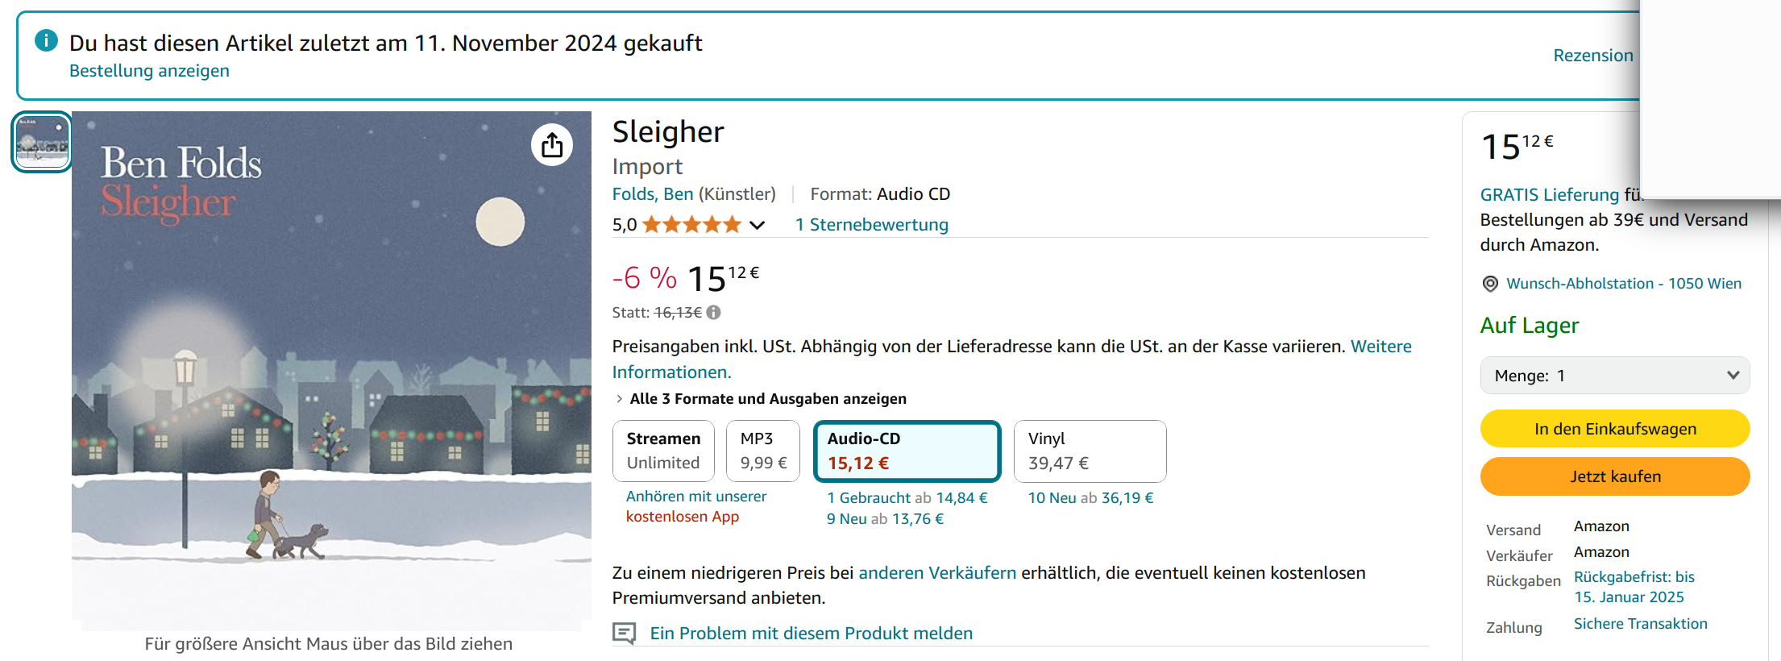The height and width of the screenshot is (661, 1781).
Task: Open the Bestellung anzeigen link
Action: click(x=149, y=71)
